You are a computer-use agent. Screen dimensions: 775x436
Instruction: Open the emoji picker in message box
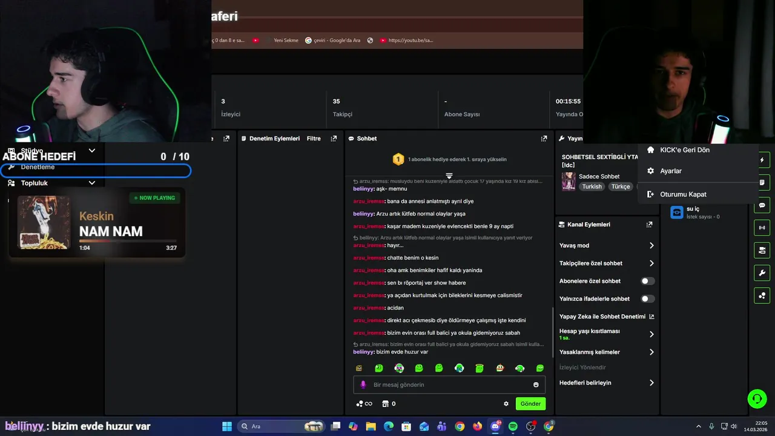(x=536, y=385)
